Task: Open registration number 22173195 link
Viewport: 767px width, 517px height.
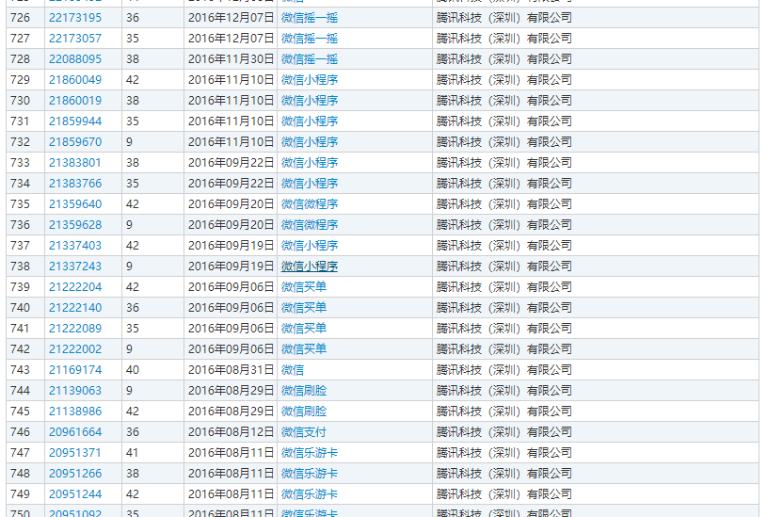Action: coord(75,18)
